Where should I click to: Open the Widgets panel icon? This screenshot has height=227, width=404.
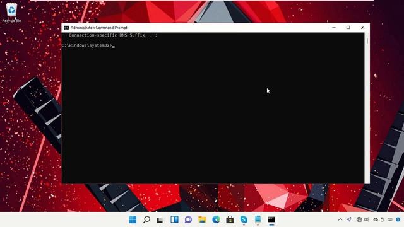tap(174, 219)
